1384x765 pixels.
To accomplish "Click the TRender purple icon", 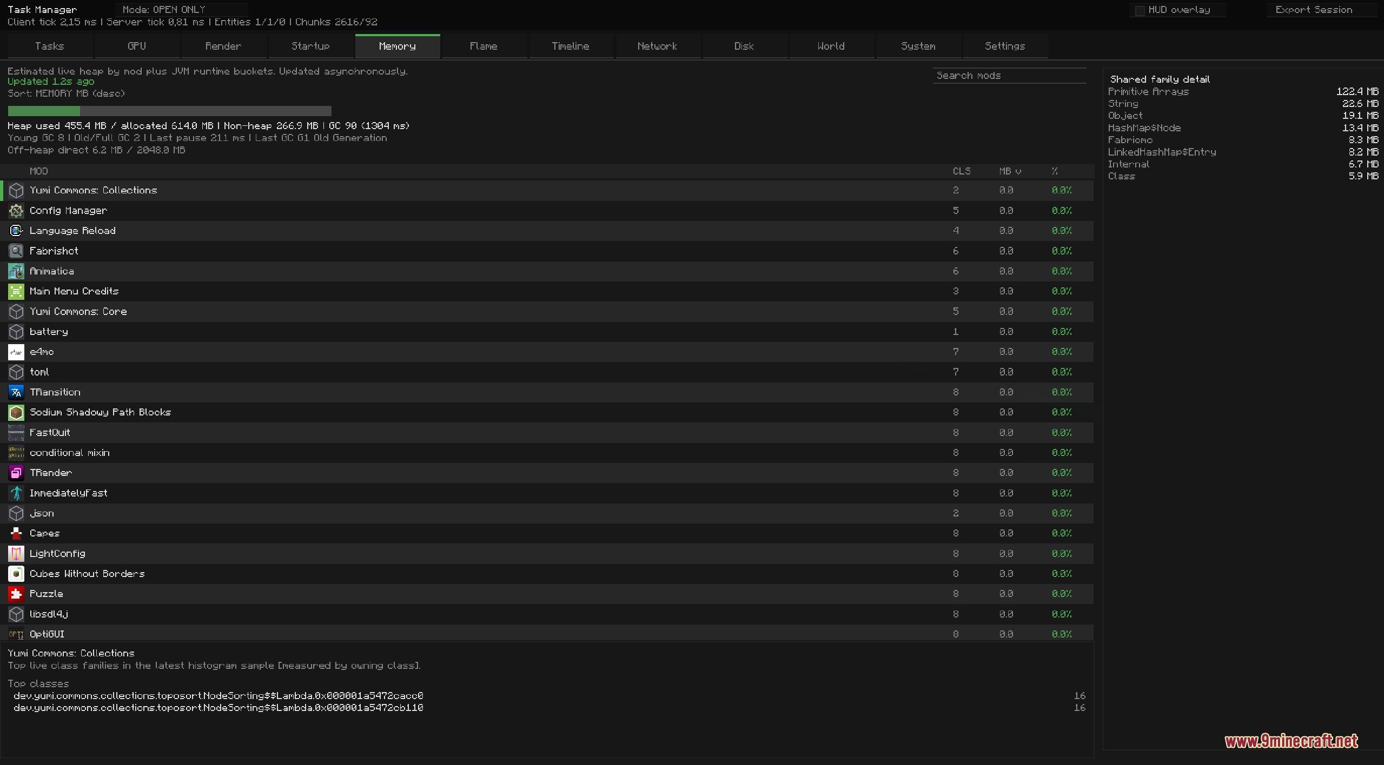I will click(16, 473).
